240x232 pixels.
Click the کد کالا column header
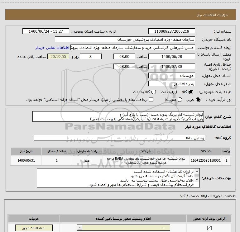[x=206, y=151]
